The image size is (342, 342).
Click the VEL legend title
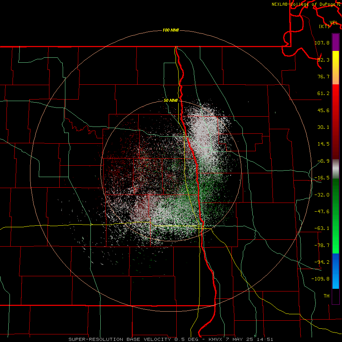(x=334, y=23)
